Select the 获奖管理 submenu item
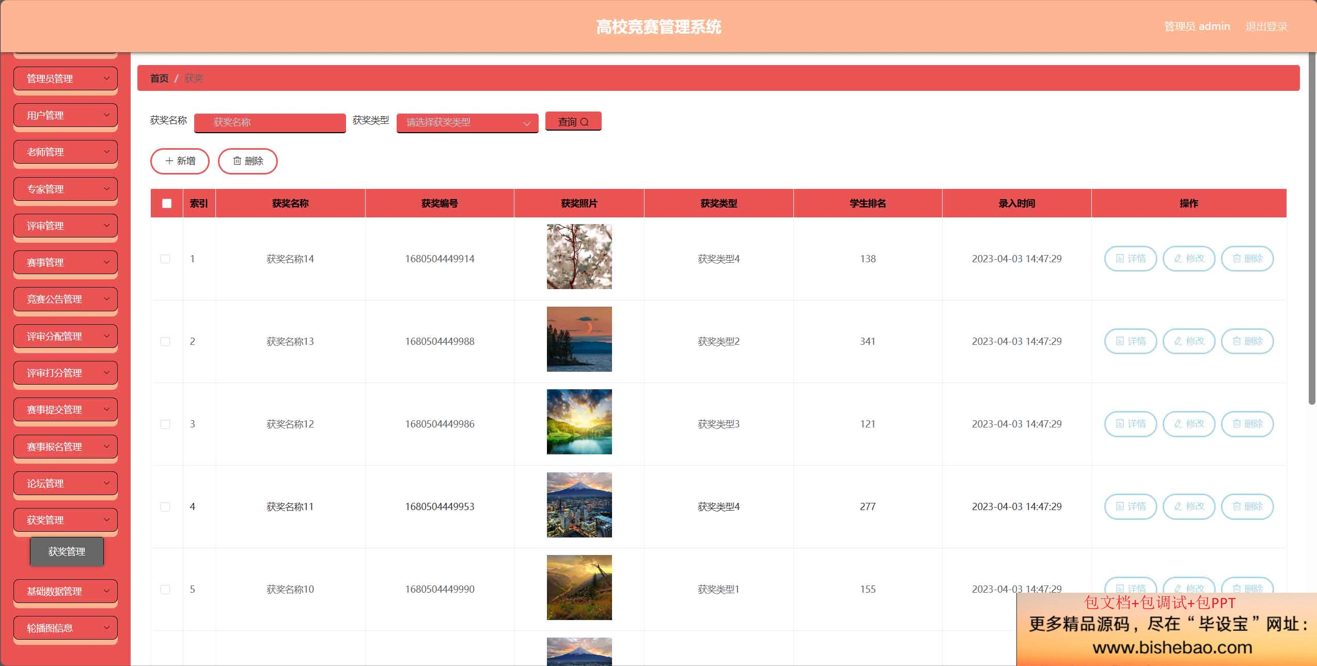Screen dimensions: 1317x666 tap(67, 551)
